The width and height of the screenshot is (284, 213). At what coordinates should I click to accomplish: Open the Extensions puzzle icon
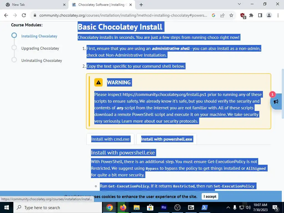coord(251,16)
